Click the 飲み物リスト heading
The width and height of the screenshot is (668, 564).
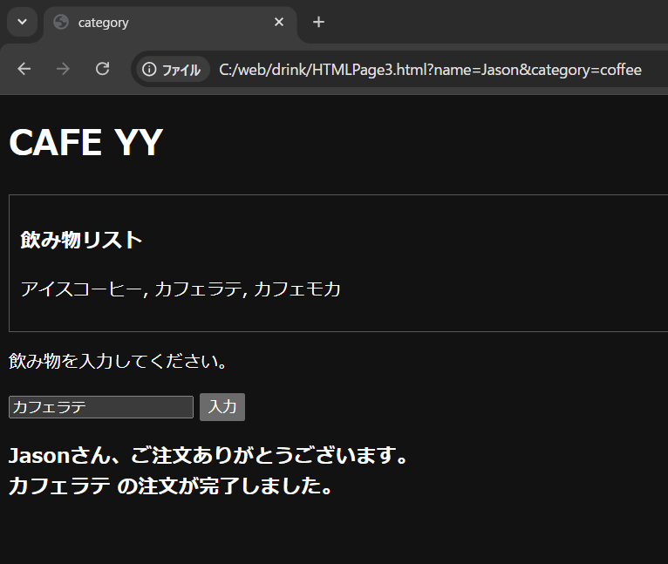tap(81, 240)
